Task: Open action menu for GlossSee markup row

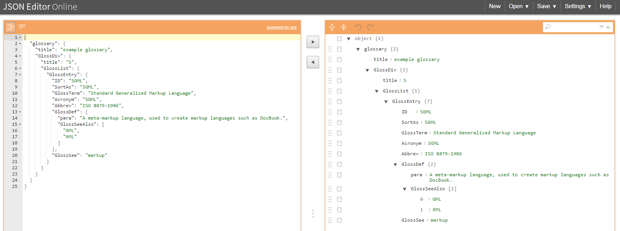Action: click(x=339, y=221)
